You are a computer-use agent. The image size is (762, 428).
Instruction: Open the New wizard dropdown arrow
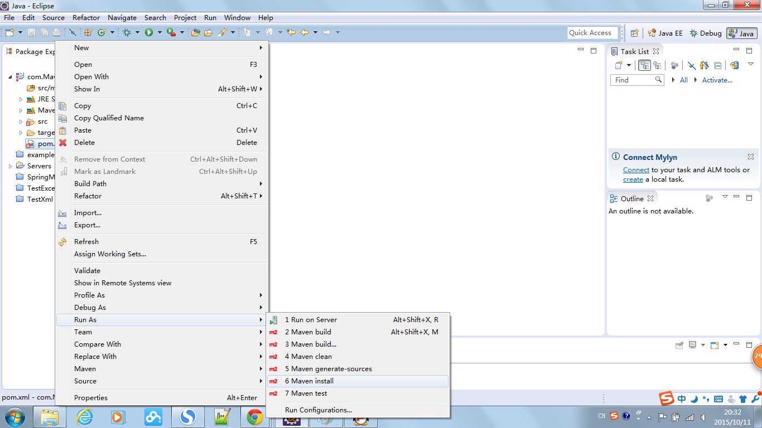tap(21, 32)
